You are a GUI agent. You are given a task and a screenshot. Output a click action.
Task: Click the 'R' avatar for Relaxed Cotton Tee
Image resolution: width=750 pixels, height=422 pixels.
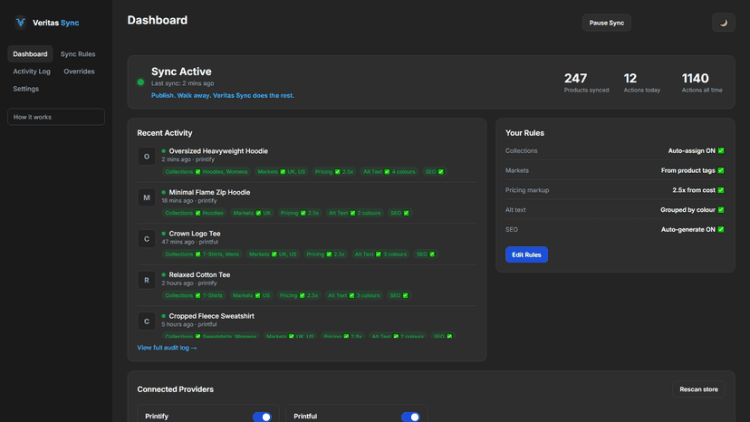click(x=147, y=280)
